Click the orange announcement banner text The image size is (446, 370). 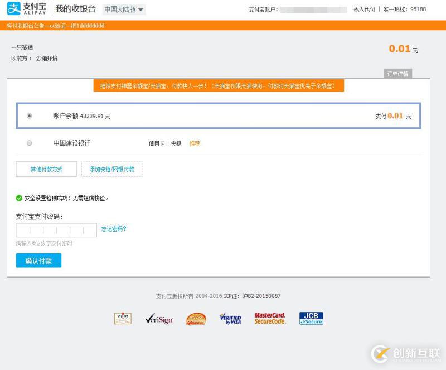(56, 26)
